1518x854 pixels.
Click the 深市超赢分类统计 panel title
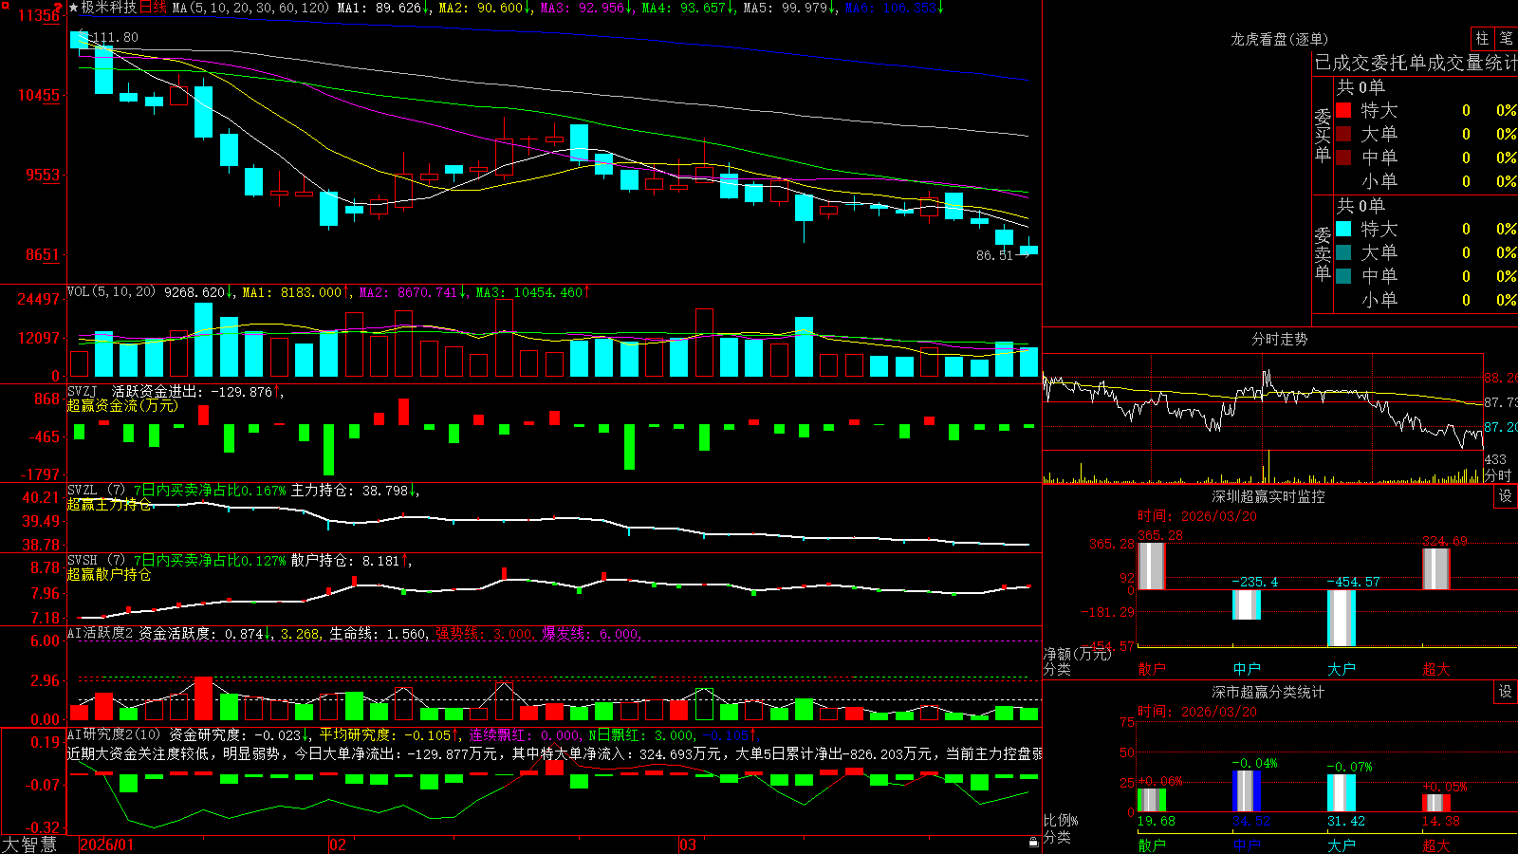coord(1268,692)
